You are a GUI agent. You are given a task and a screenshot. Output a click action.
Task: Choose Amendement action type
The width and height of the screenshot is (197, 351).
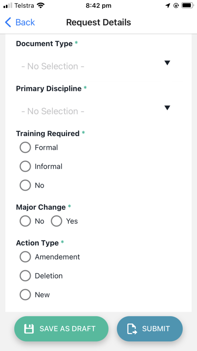pyautogui.click(x=25, y=257)
